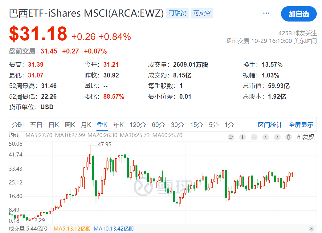The width and height of the screenshot is (322, 233).
Task: Click the 47.95 peak price marker on chart
Action: 105,144
